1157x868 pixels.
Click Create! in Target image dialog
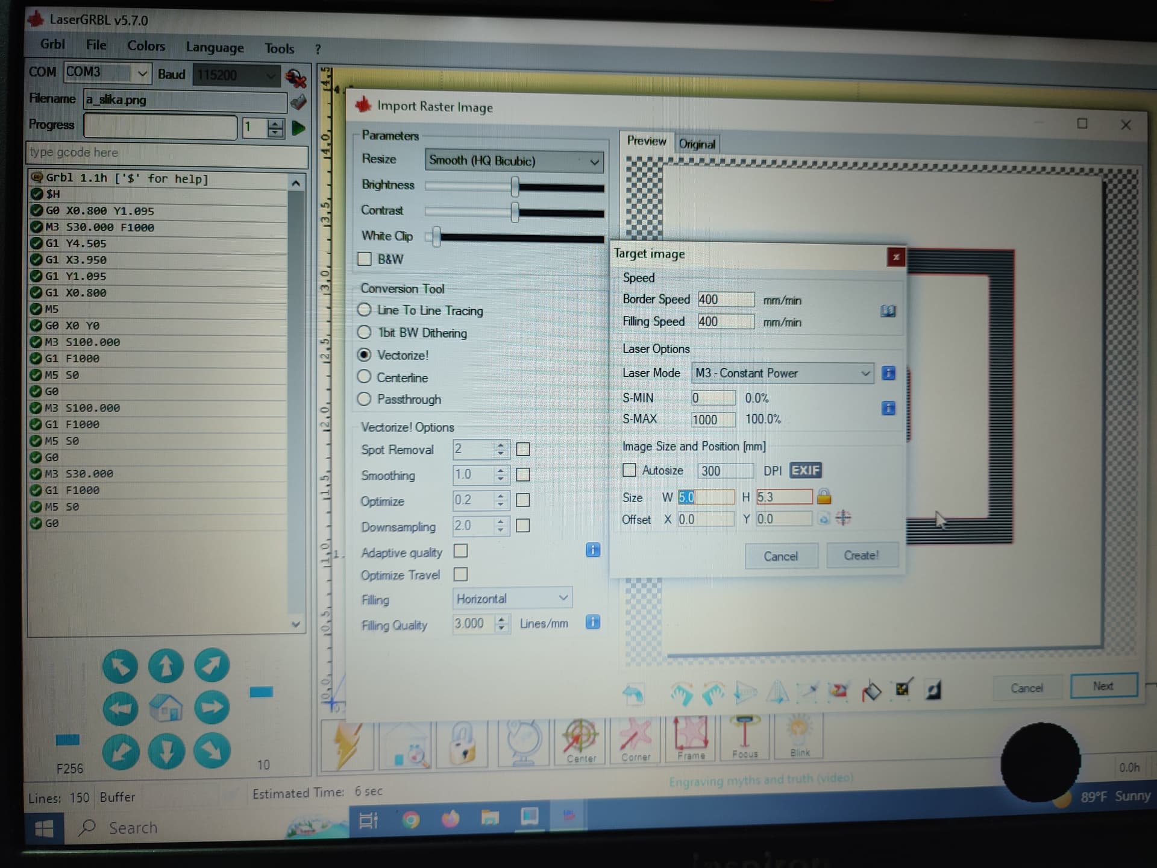click(862, 555)
